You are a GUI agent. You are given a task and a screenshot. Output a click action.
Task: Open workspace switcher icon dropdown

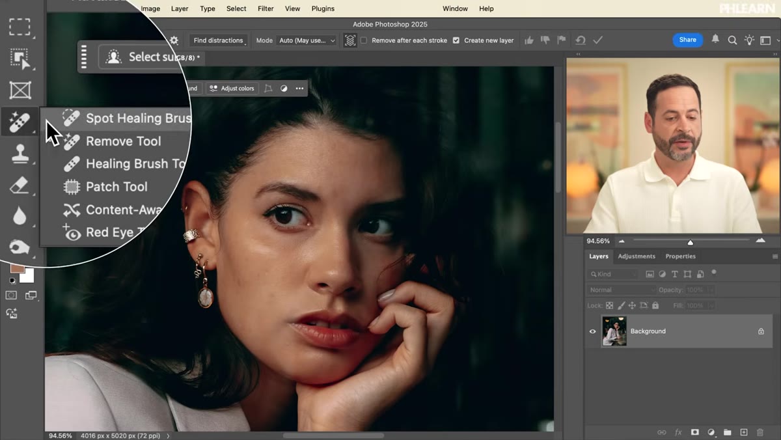[x=769, y=40]
